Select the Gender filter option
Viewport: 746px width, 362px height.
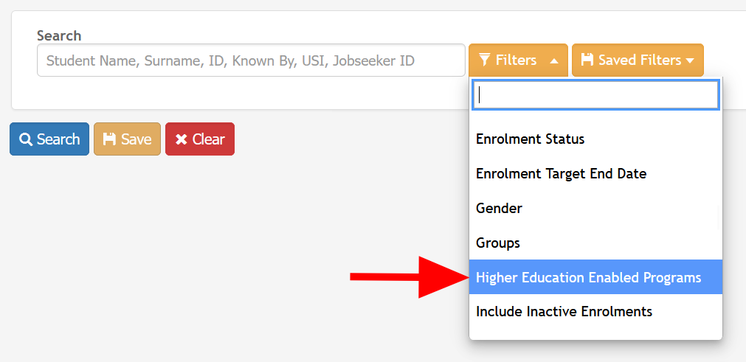[595, 208]
